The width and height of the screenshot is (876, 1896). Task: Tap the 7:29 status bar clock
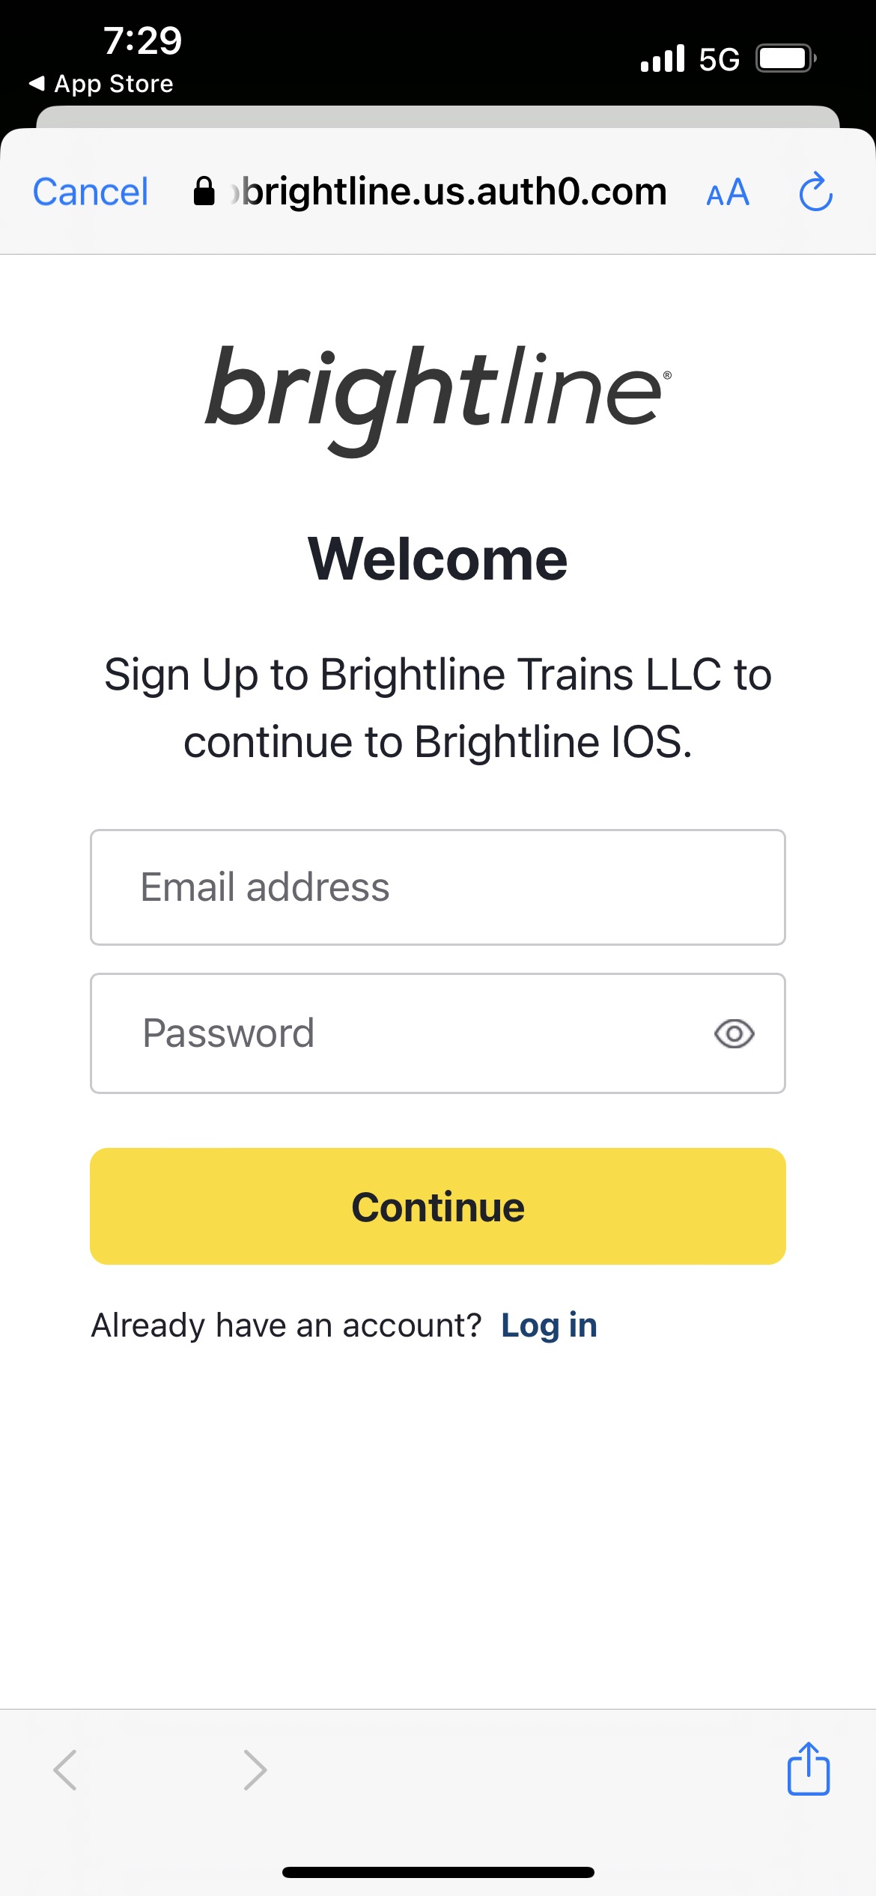[x=142, y=40]
